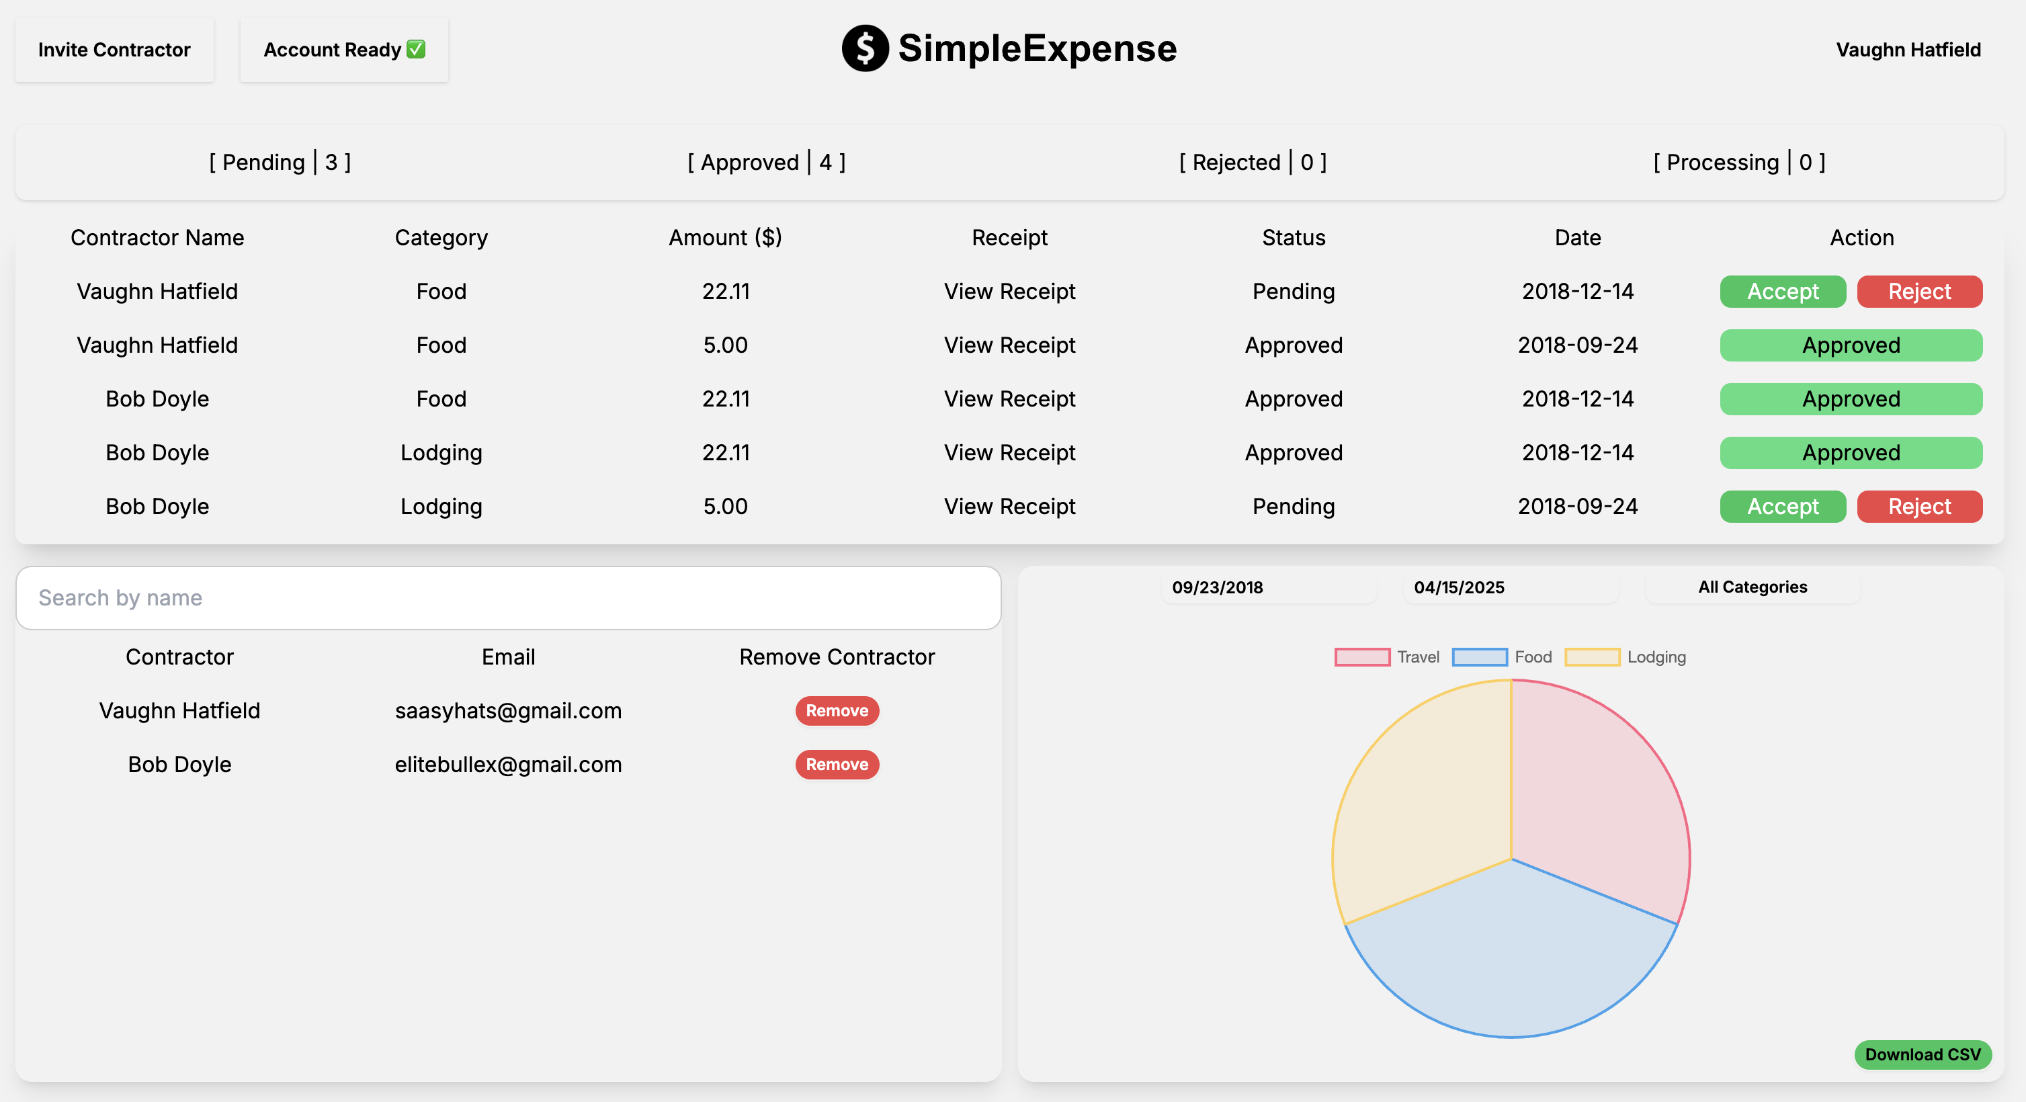The width and height of the screenshot is (2026, 1102).
Task: Click the SimpleExpense dollar logo icon
Action: click(865, 48)
